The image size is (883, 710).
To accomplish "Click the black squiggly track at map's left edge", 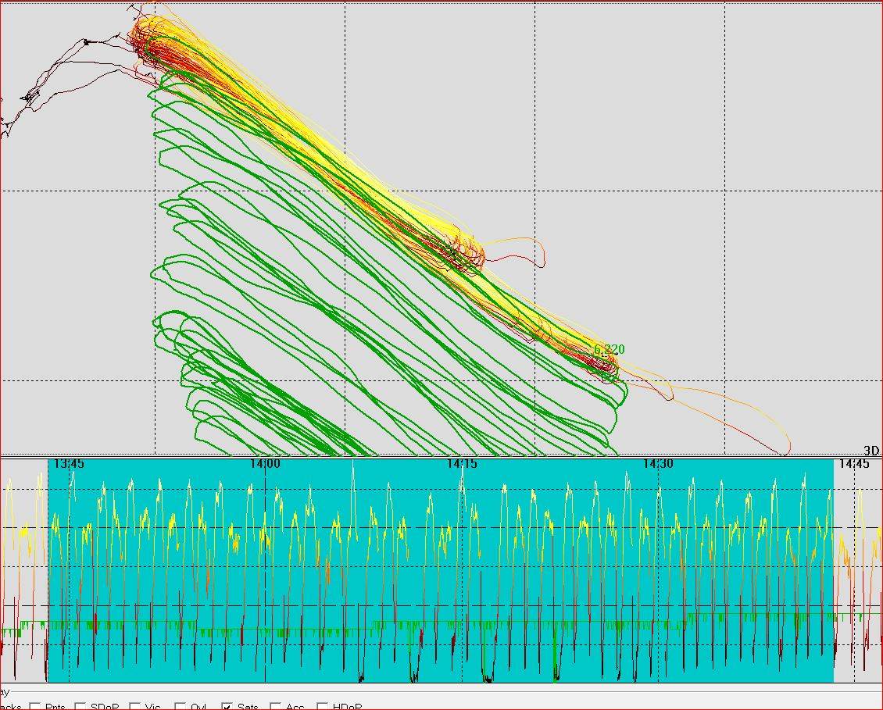I will click(31, 97).
